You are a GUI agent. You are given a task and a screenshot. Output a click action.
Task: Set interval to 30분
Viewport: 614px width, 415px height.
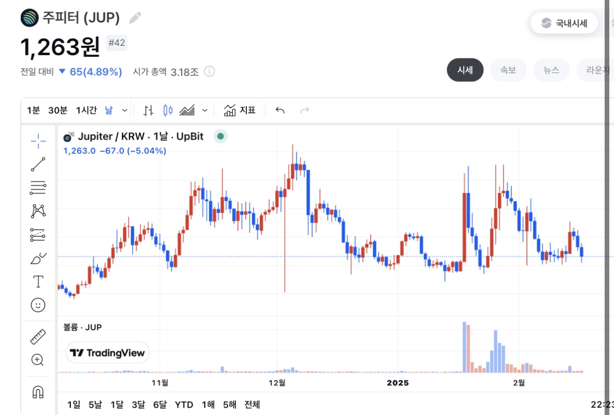(58, 110)
